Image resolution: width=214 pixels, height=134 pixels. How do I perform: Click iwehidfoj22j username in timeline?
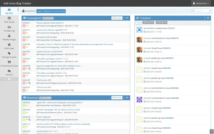[x=149, y=28]
